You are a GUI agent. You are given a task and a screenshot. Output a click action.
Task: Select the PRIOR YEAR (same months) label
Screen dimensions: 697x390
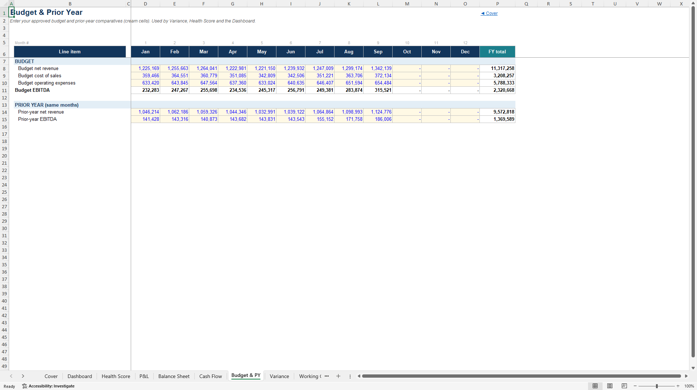point(46,105)
